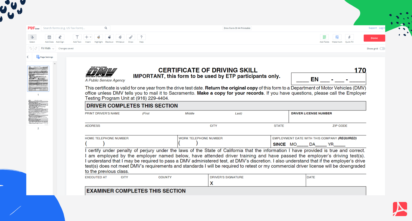This screenshot has height=221, width=412.
Task: Choose the Add Text tool
Action: (x=77, y=38)
